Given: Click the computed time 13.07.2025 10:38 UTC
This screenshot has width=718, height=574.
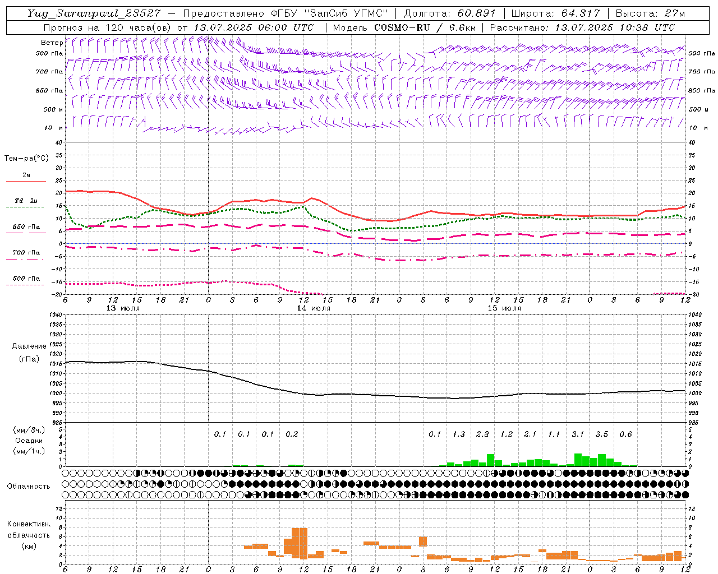Looking at the screenshot, I should (x=615, y=27).
